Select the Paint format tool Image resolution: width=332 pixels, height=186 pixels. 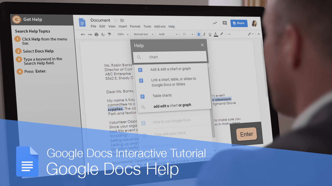coord(109,34)
